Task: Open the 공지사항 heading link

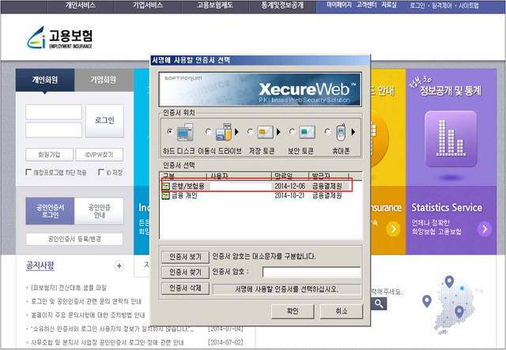Action: click(x=40, y=265)
